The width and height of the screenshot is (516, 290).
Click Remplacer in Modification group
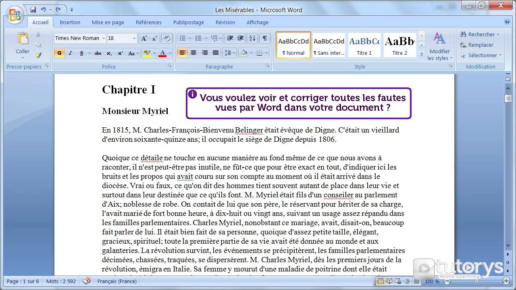pos(477,45)
